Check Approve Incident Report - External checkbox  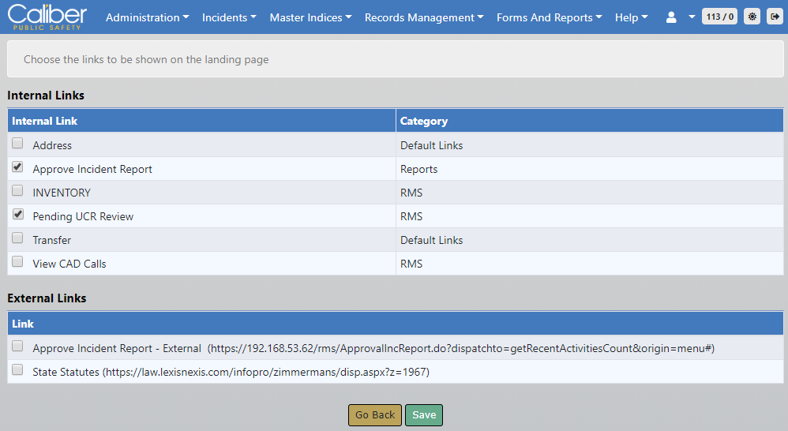tap(17, 347)
